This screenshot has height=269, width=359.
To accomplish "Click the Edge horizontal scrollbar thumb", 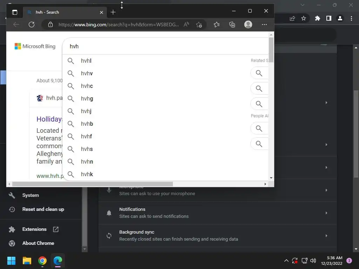I will point(93,184).
